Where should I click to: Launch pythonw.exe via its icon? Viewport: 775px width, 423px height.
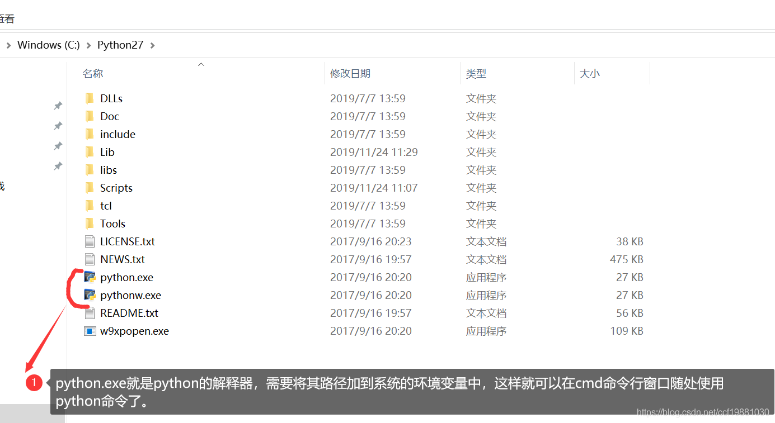click(90, 295)
